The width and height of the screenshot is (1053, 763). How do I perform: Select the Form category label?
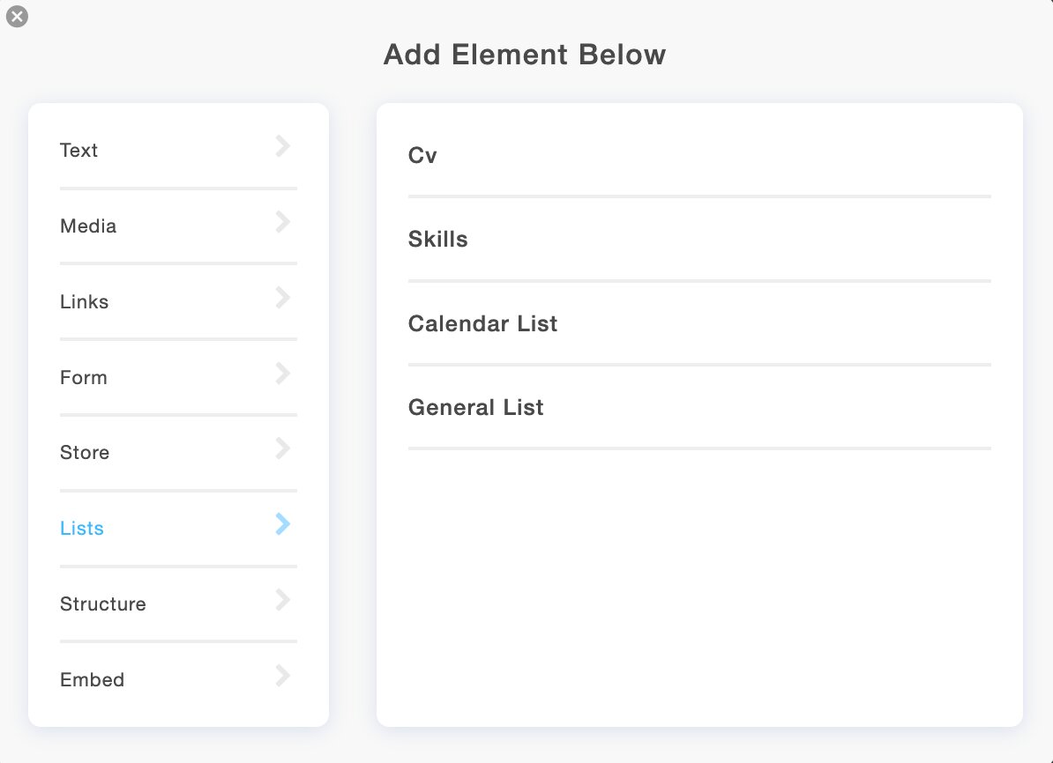[x=83, y=378]
